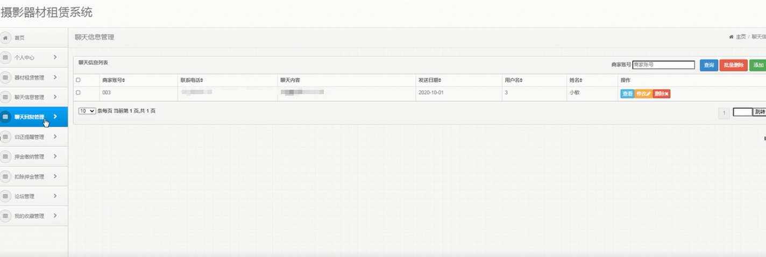Expand 论坛管理 using its chevron arrow
This screenshot has height=257, width=766.
pos(55,196)
